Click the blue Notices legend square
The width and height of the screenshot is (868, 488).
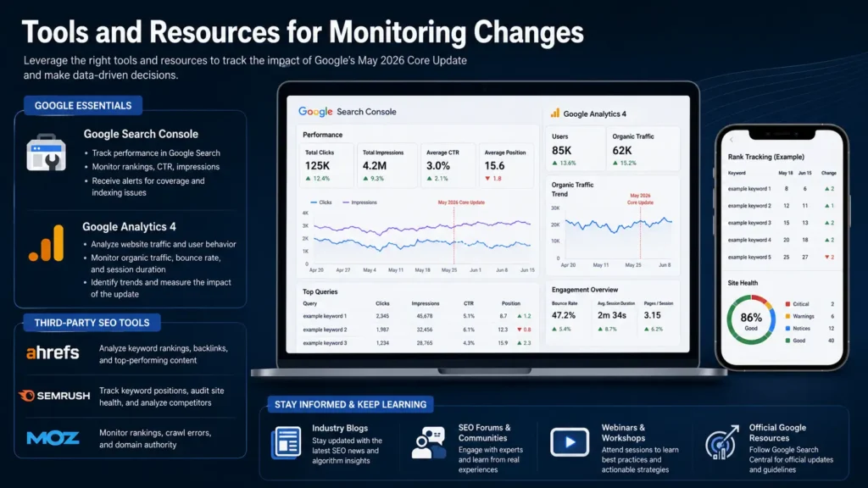pos(787,328)
